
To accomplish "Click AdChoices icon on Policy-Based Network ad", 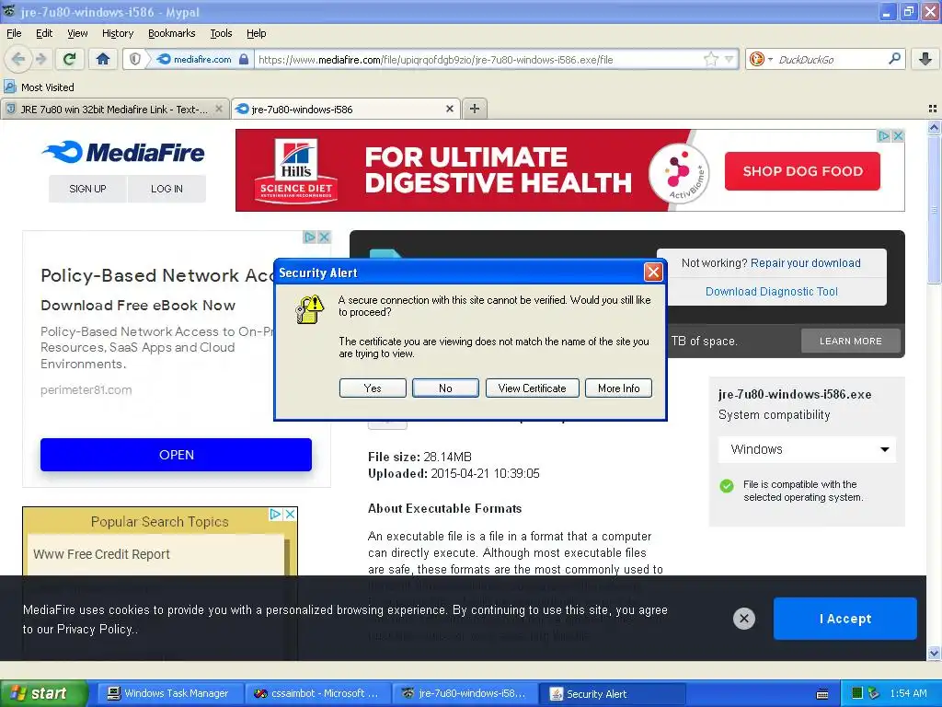I will (x=309, y=238).
